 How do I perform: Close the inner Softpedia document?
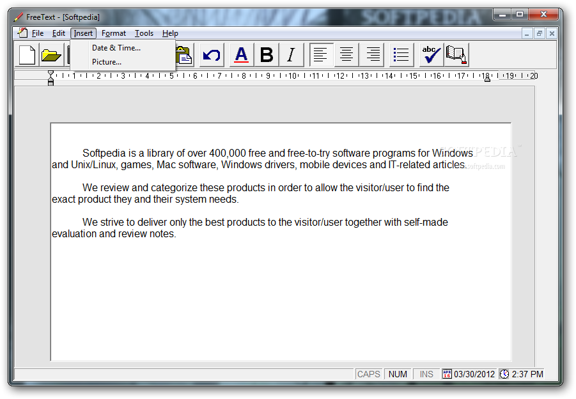point(552,34)
